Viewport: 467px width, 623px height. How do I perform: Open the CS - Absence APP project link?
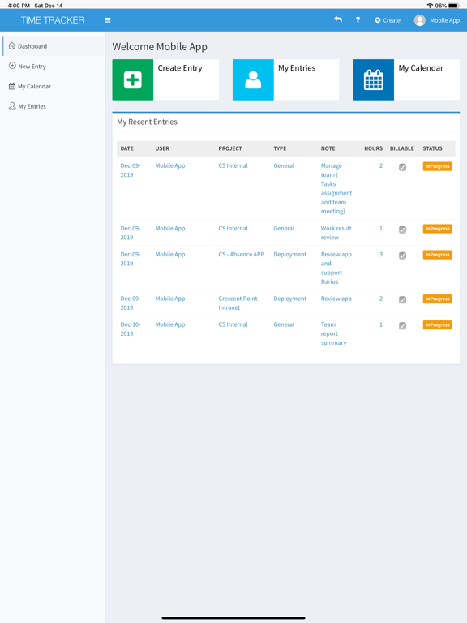pos(241,254)
